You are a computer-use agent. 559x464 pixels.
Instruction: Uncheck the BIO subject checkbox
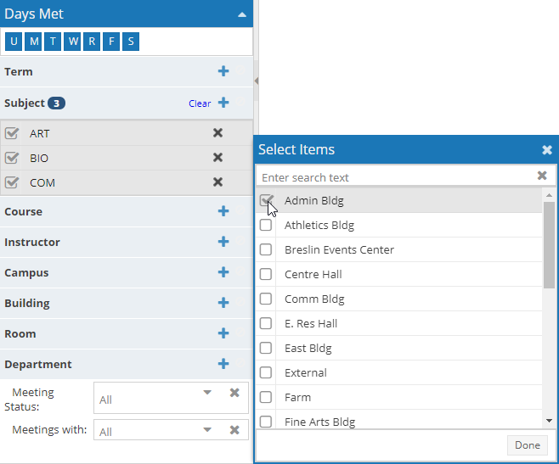(x=12, y=158)
